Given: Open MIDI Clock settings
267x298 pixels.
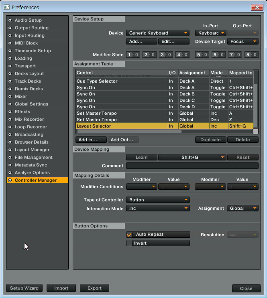Looking at the screenshot, I should [x=26, y=43].
